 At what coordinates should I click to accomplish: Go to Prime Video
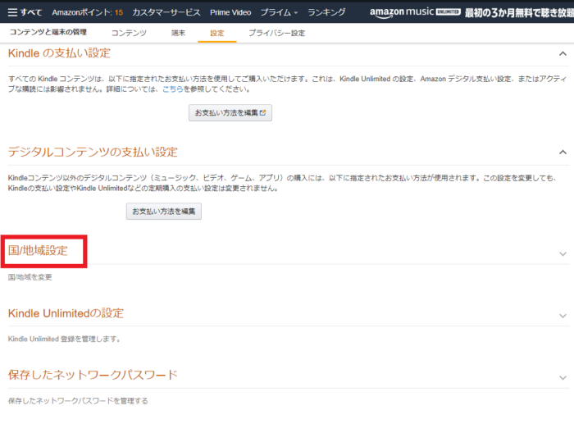[230, 12]
